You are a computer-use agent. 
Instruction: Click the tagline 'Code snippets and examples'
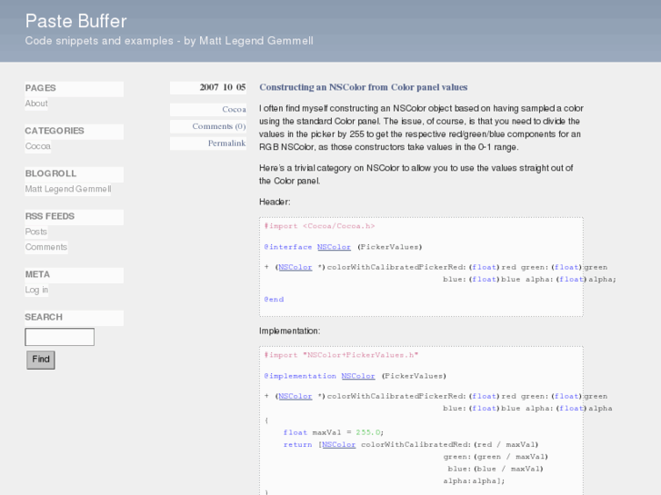[x=99, y=41]
